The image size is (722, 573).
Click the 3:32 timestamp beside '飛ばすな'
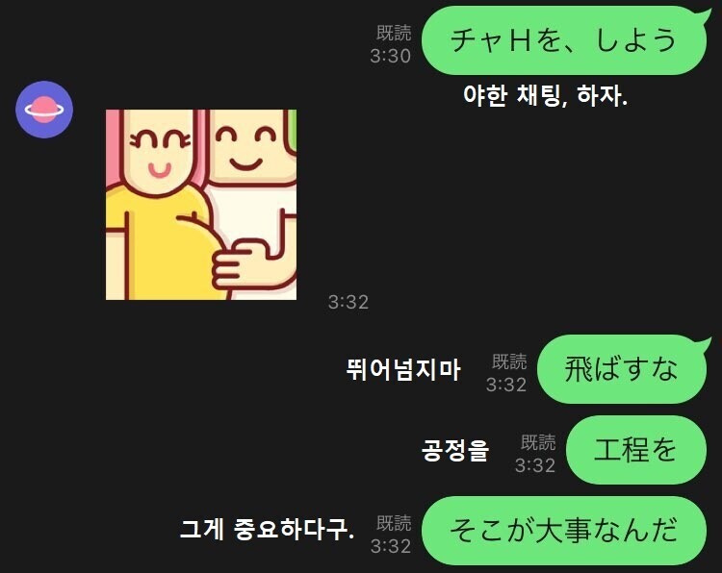[x=506, y=385]
